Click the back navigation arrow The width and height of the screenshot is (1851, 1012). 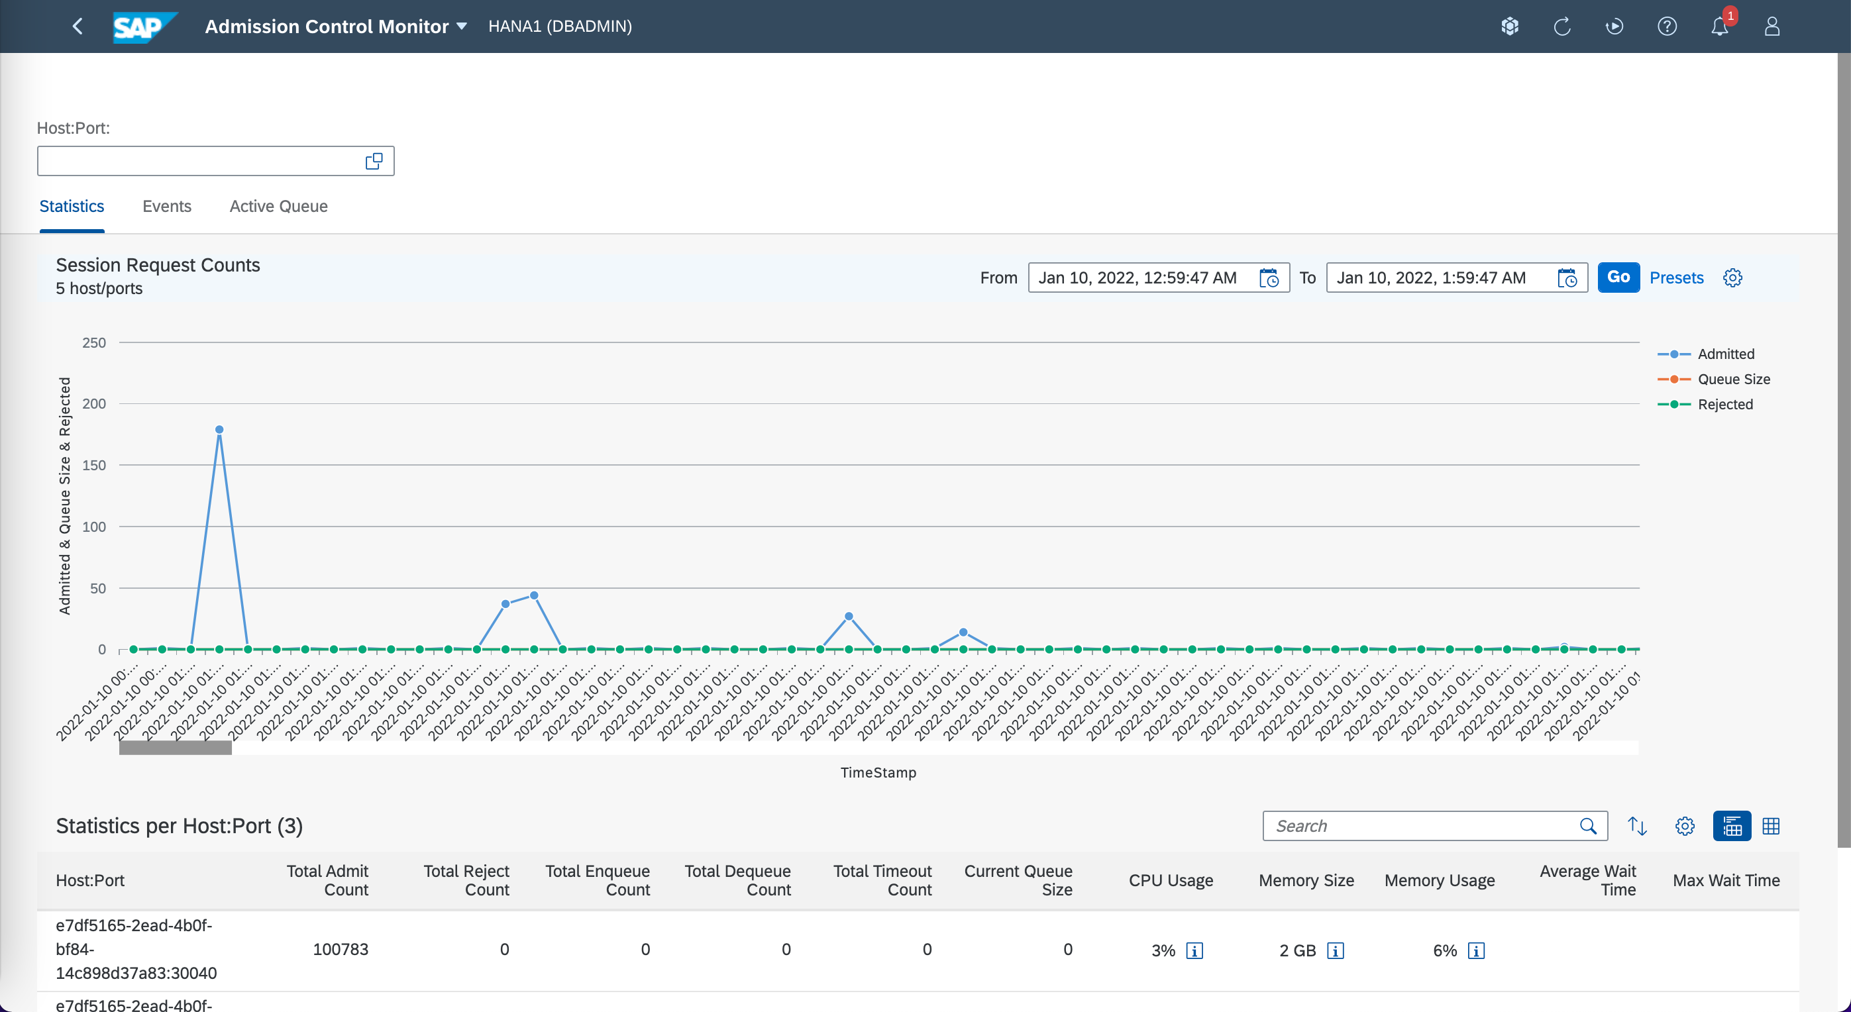pos(78,26)
